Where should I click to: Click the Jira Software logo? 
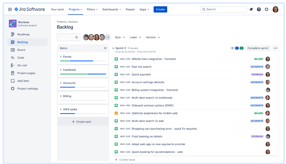(29, 9)
